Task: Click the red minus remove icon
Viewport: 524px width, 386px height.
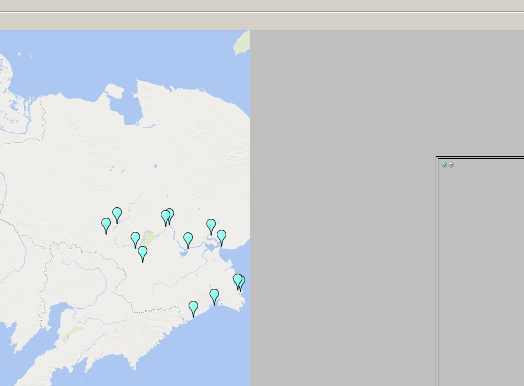Action: (451, 165)
